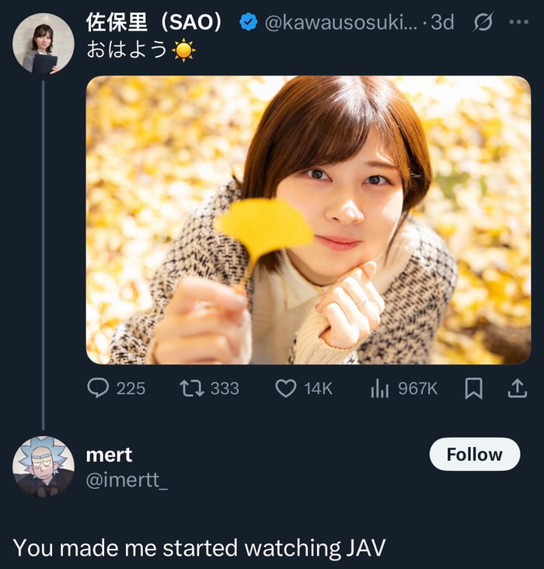
Task: Follow the user mert
Action: click(475, 454)
